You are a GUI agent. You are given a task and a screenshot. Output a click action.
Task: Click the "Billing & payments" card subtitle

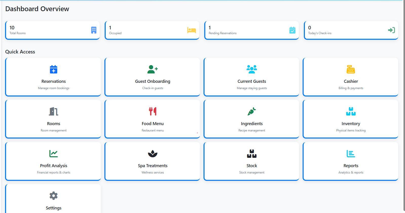point(351,88)
